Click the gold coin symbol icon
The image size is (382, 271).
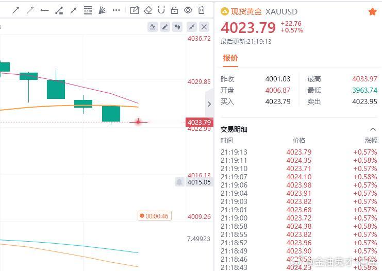[x=224, y=11]
